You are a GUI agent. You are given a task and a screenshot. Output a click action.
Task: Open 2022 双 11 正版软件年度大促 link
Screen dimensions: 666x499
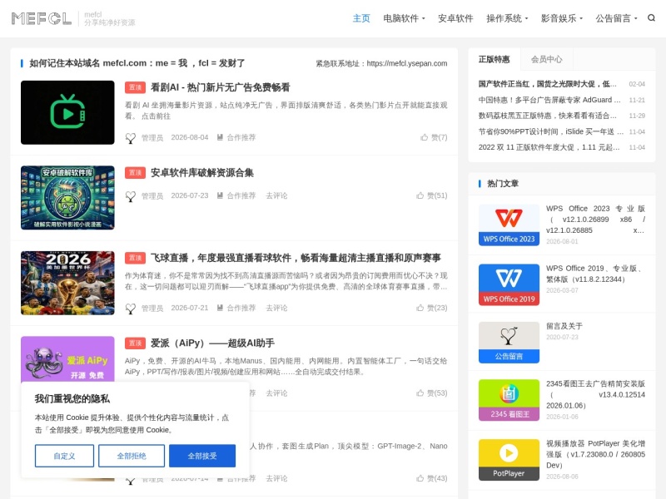[x=549, y=147]
